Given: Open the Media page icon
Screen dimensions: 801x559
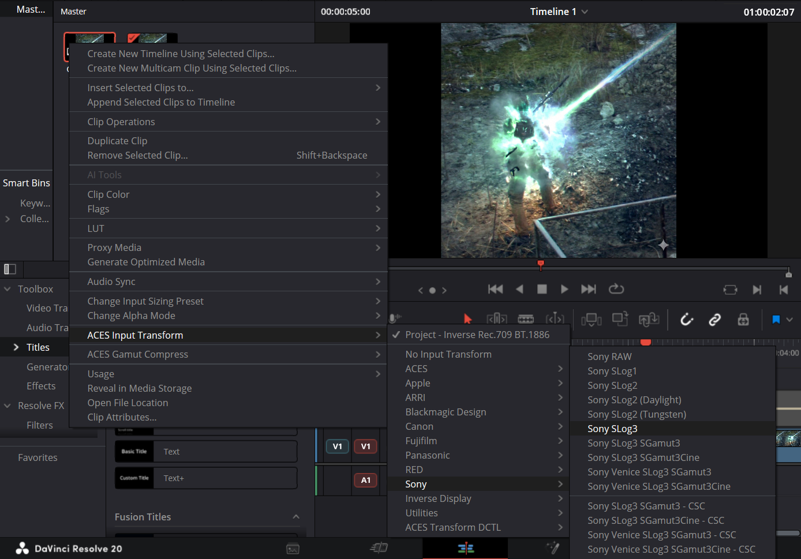Looking at the screenshot, I should (293, 549).
